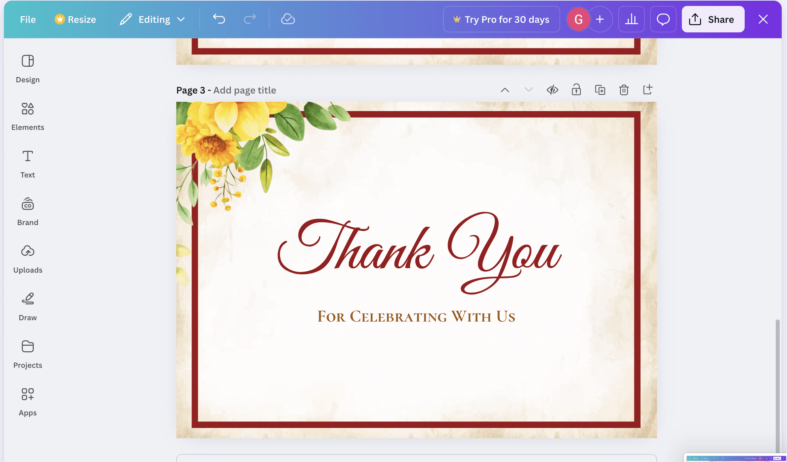The height and width of the screenshot is (462, 787).
Task: Click the move page down chevron
Action: (528, 90)
